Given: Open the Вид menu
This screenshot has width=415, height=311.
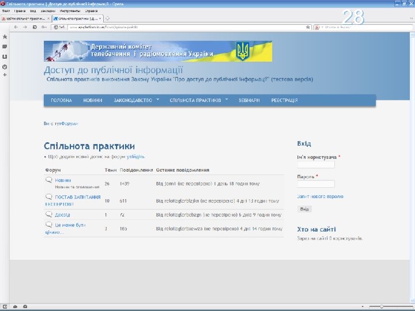Looking at the screenshot, I should [x=33, y=11].
